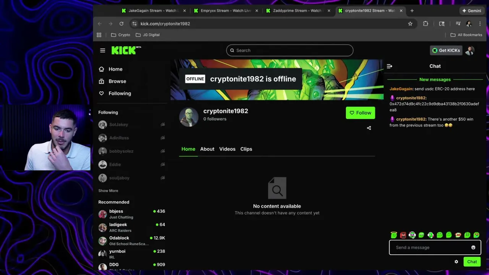
Task: Click the cryptonite1982 username in first chat message
Action: 411,98
